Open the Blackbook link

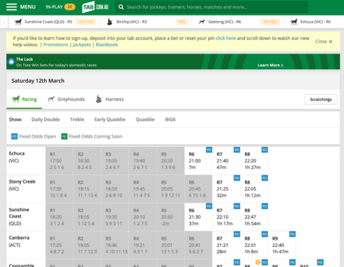click(x=107, y=45)
